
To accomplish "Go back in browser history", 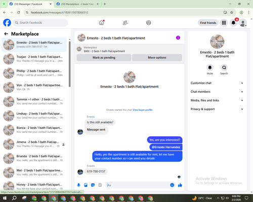I will pyautogui.click(x=5, y=13).
